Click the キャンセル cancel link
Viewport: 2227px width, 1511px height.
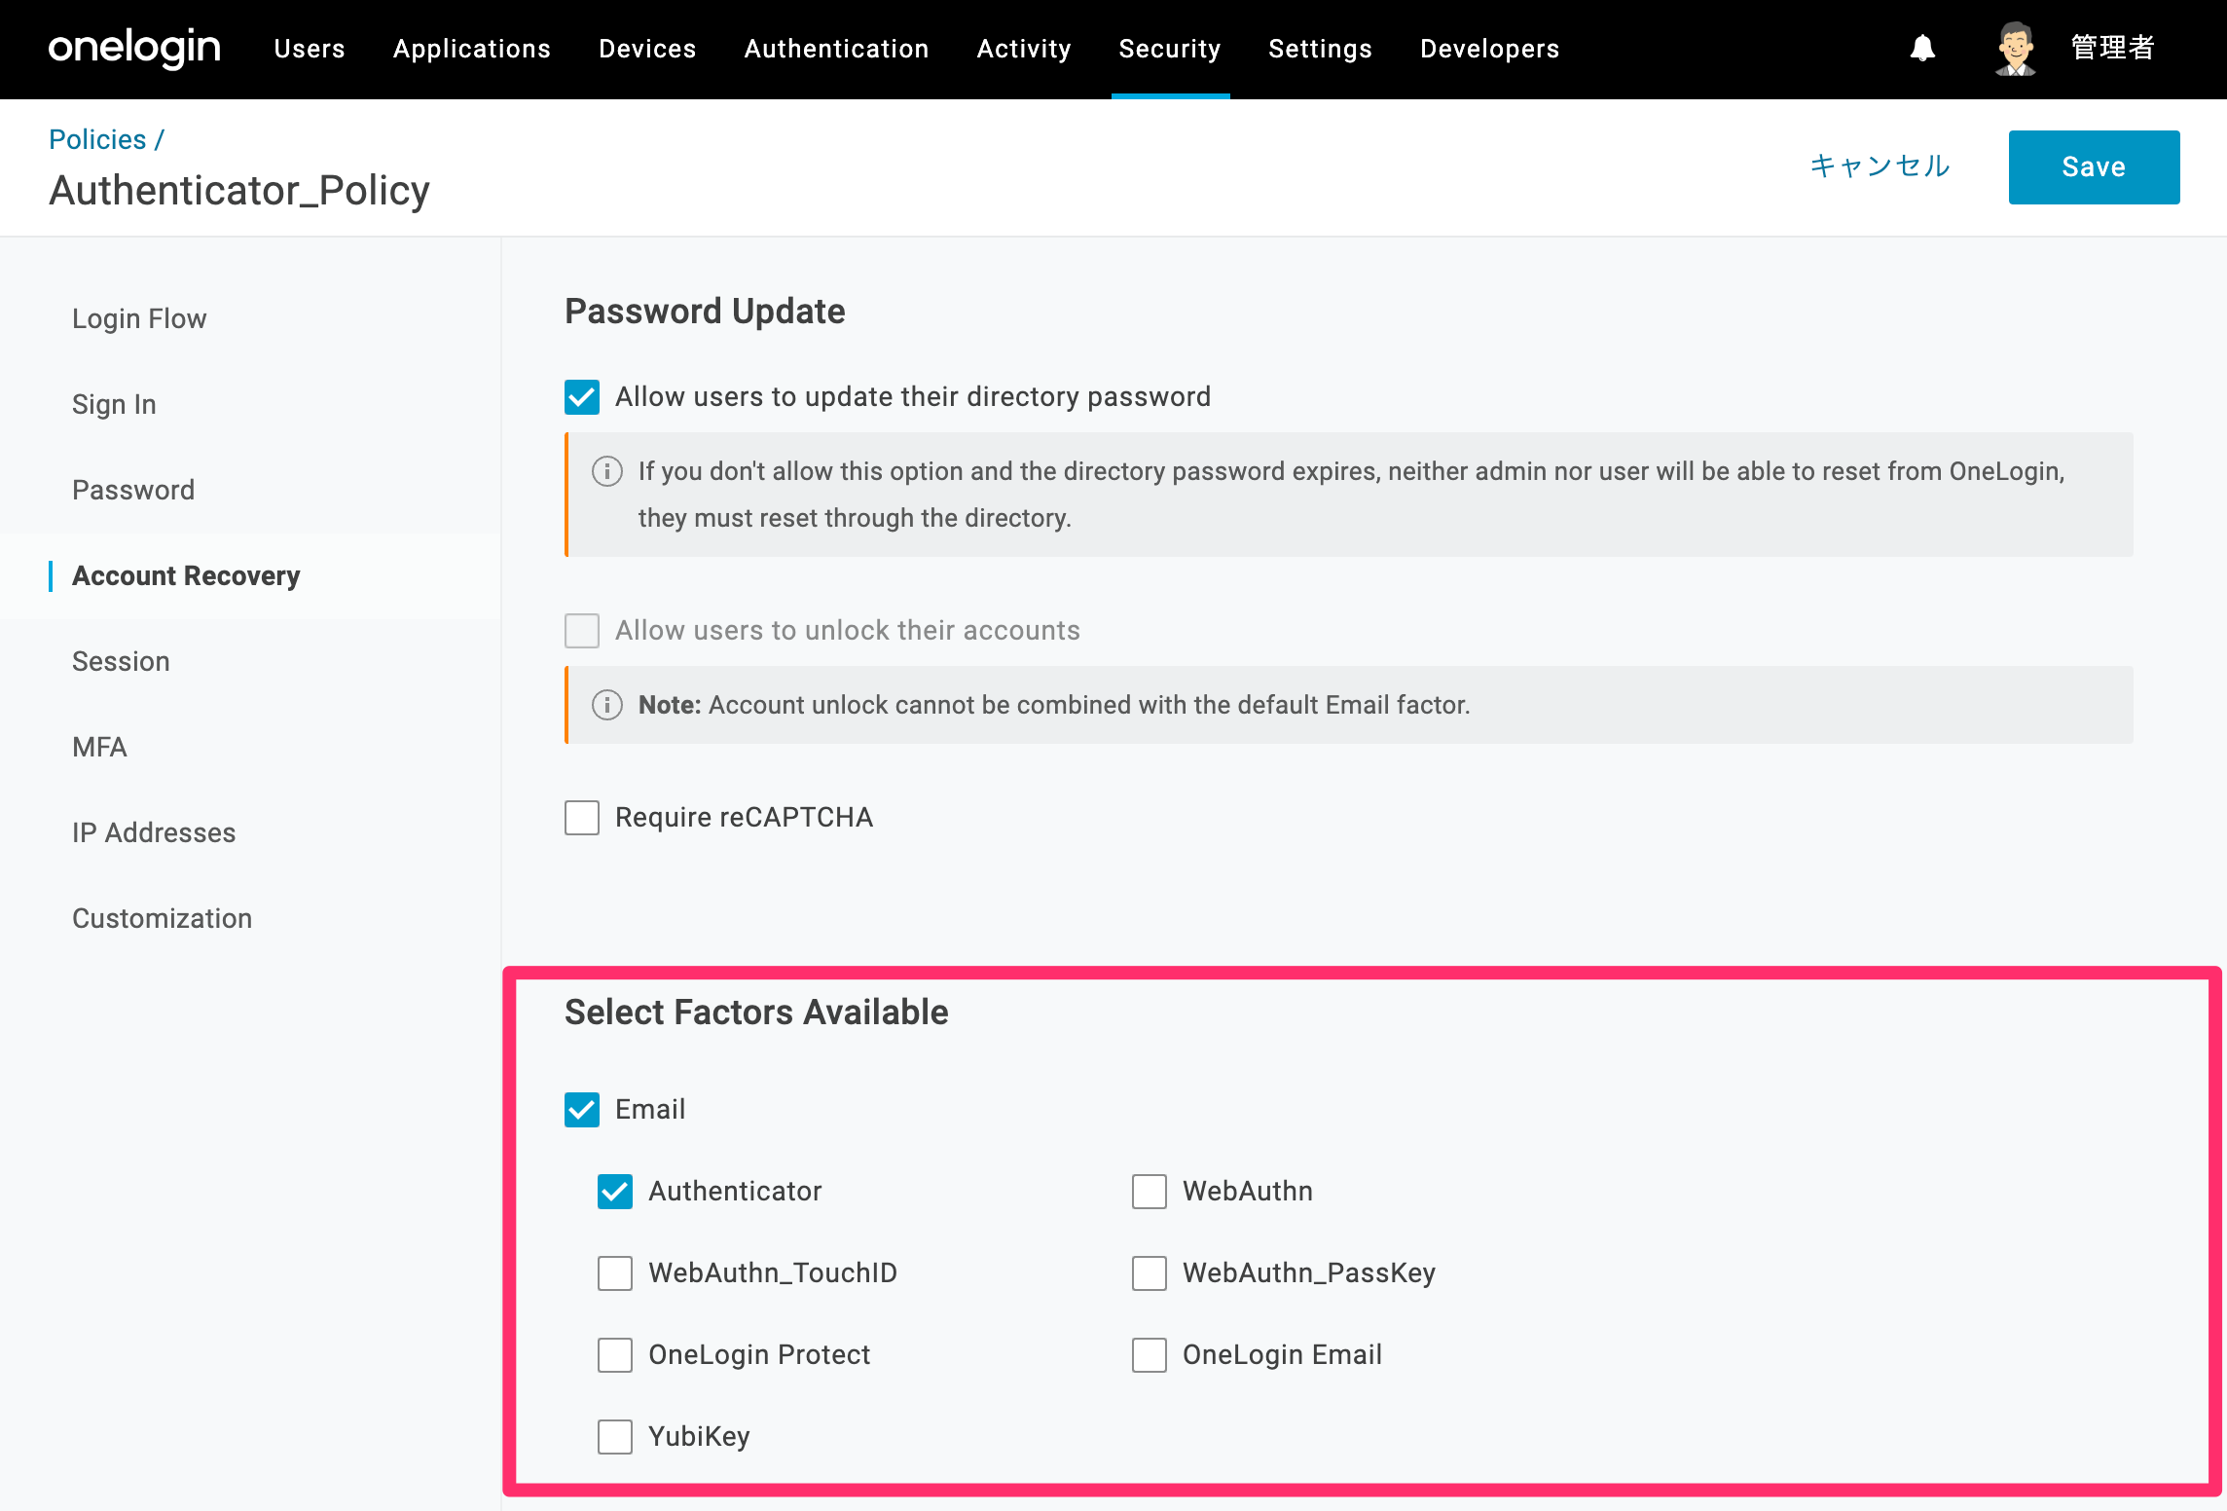[1880, 166]
